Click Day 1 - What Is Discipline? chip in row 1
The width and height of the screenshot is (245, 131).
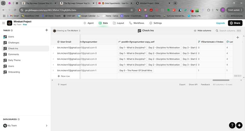(x=132, y=48)
